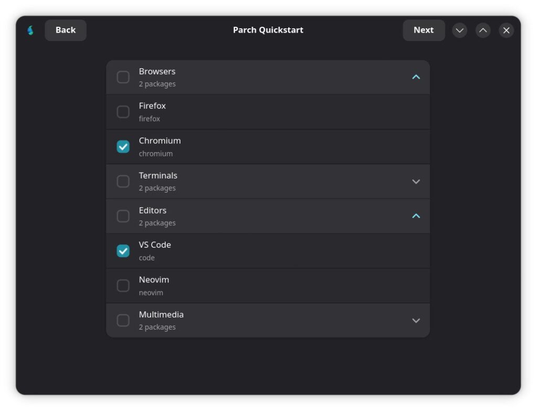Go back to the previous page
The width and height of the screenshot is (537, 411).
(x=66, y=30)
